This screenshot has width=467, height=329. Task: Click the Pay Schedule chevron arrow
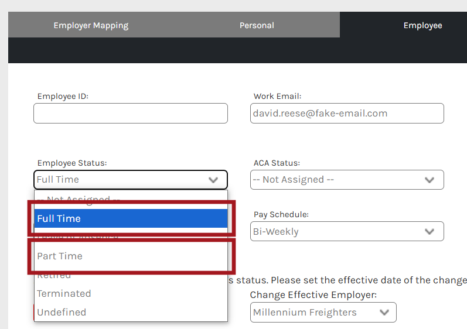click(x=429, y=231)
